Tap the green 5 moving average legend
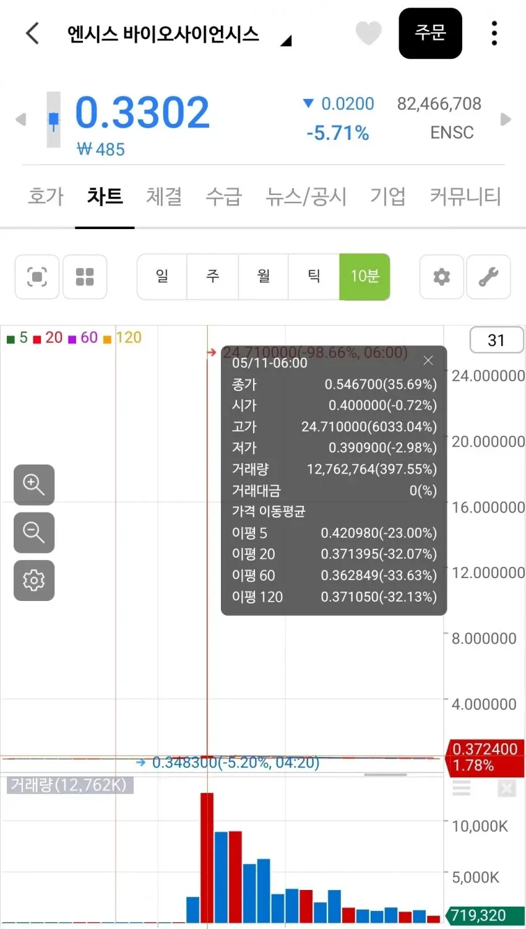 point(17,338)
